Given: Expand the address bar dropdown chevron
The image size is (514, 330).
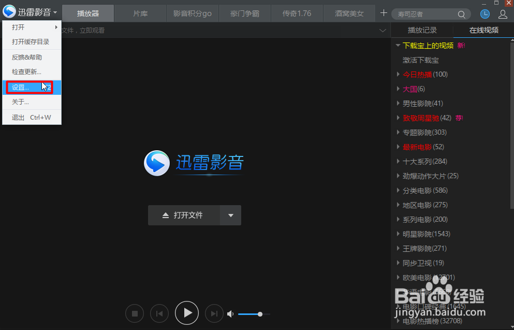Looking at the screenshot, I should [x=383, y=31].
